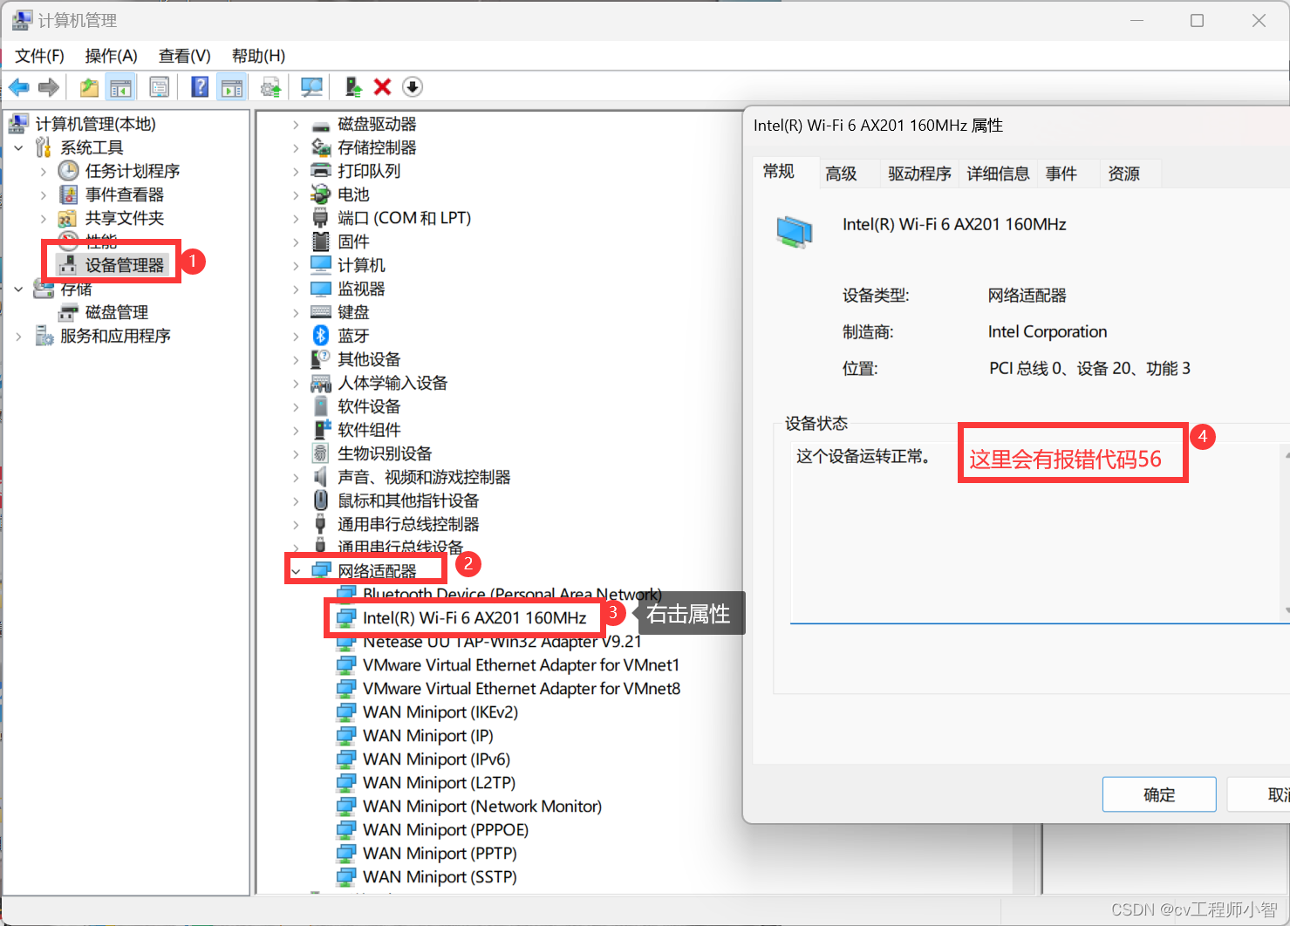1290x926 pixels.
Task: Switch to the 详细信息 tab
Action: pyautogui.click(x=998, y=174)
